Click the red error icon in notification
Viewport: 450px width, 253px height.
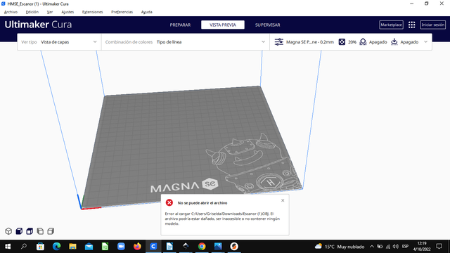[x=169, y=203]
